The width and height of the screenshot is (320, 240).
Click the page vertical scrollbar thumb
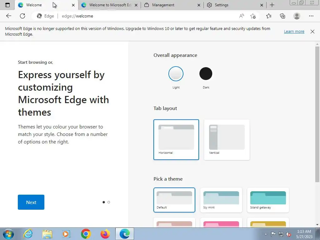coord(317,114)
